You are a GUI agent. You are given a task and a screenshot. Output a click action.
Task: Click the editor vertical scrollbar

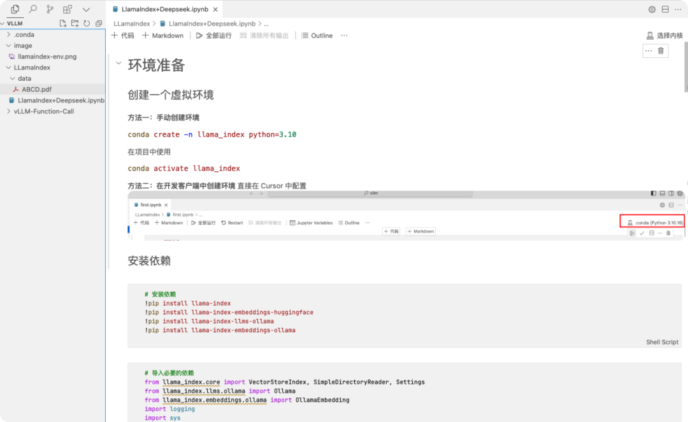pos(685,66)
